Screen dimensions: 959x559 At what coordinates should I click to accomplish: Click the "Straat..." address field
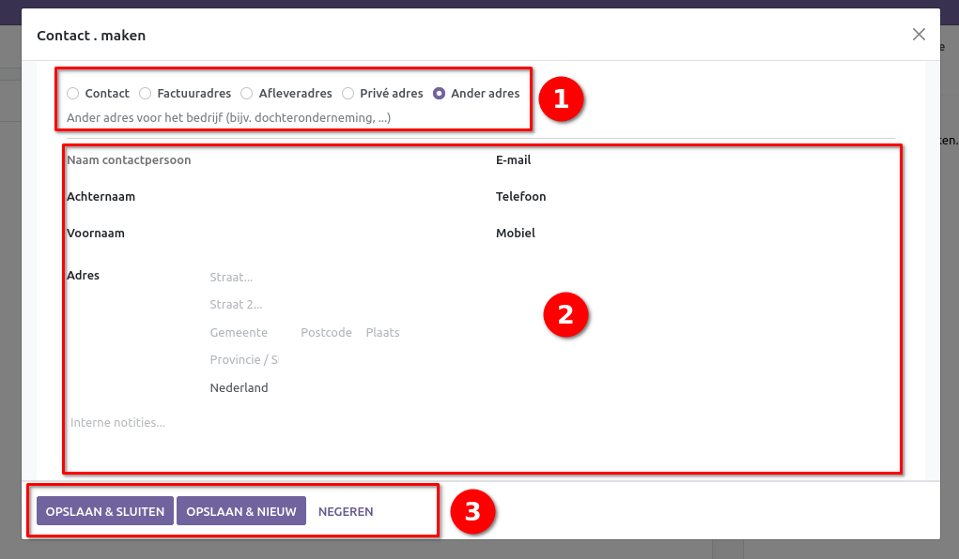tap(282, 277)
